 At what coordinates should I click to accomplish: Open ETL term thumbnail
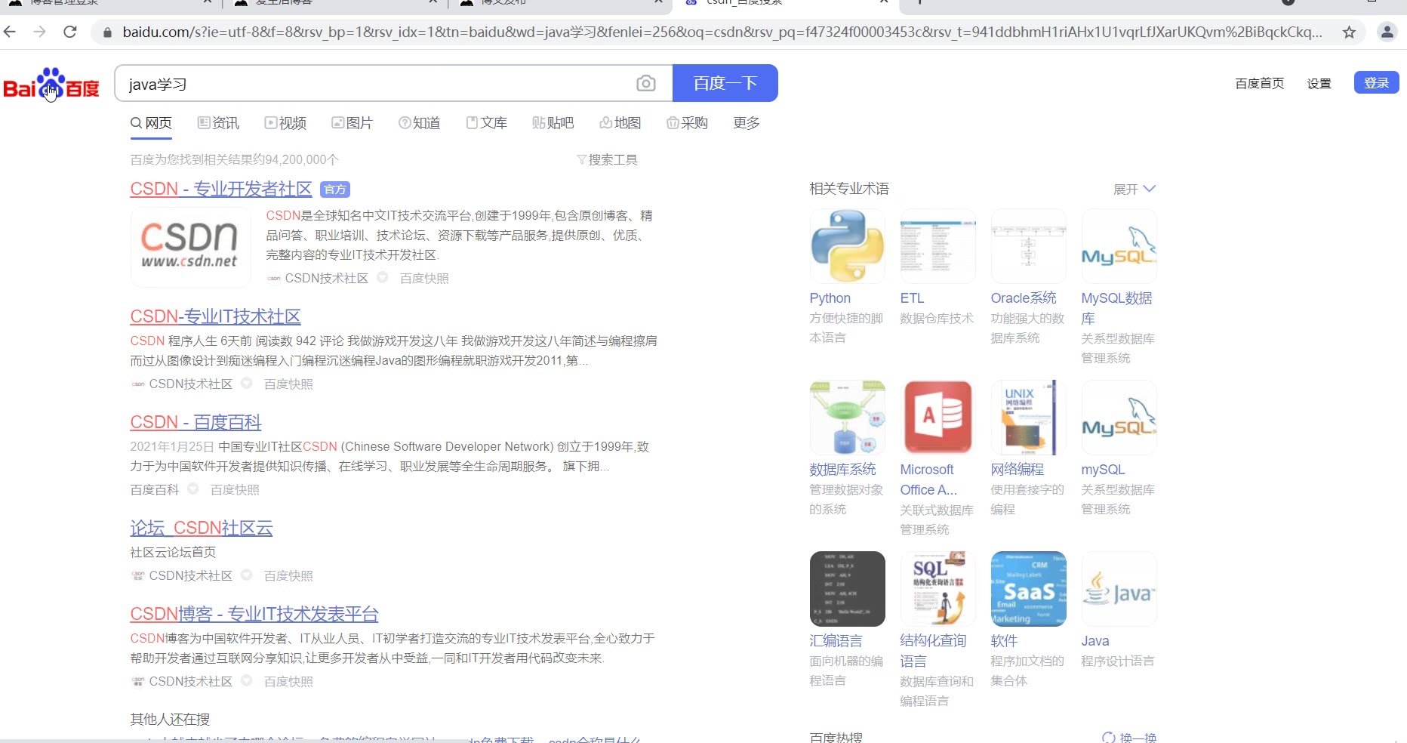(937, 246)
